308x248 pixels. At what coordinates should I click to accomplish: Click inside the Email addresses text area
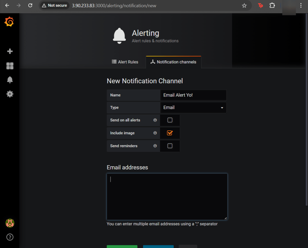pos(167,196)
